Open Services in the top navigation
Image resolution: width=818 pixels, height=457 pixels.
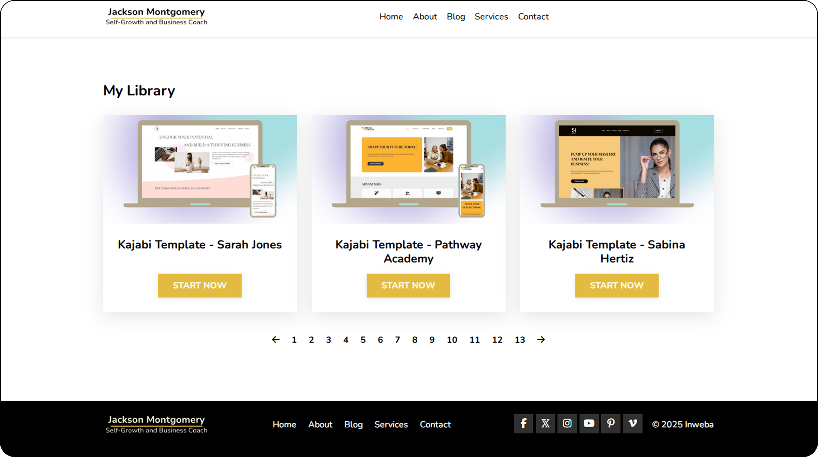tap(491, 17)
